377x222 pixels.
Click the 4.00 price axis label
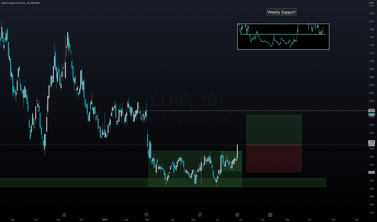click(x=371, y=180)
